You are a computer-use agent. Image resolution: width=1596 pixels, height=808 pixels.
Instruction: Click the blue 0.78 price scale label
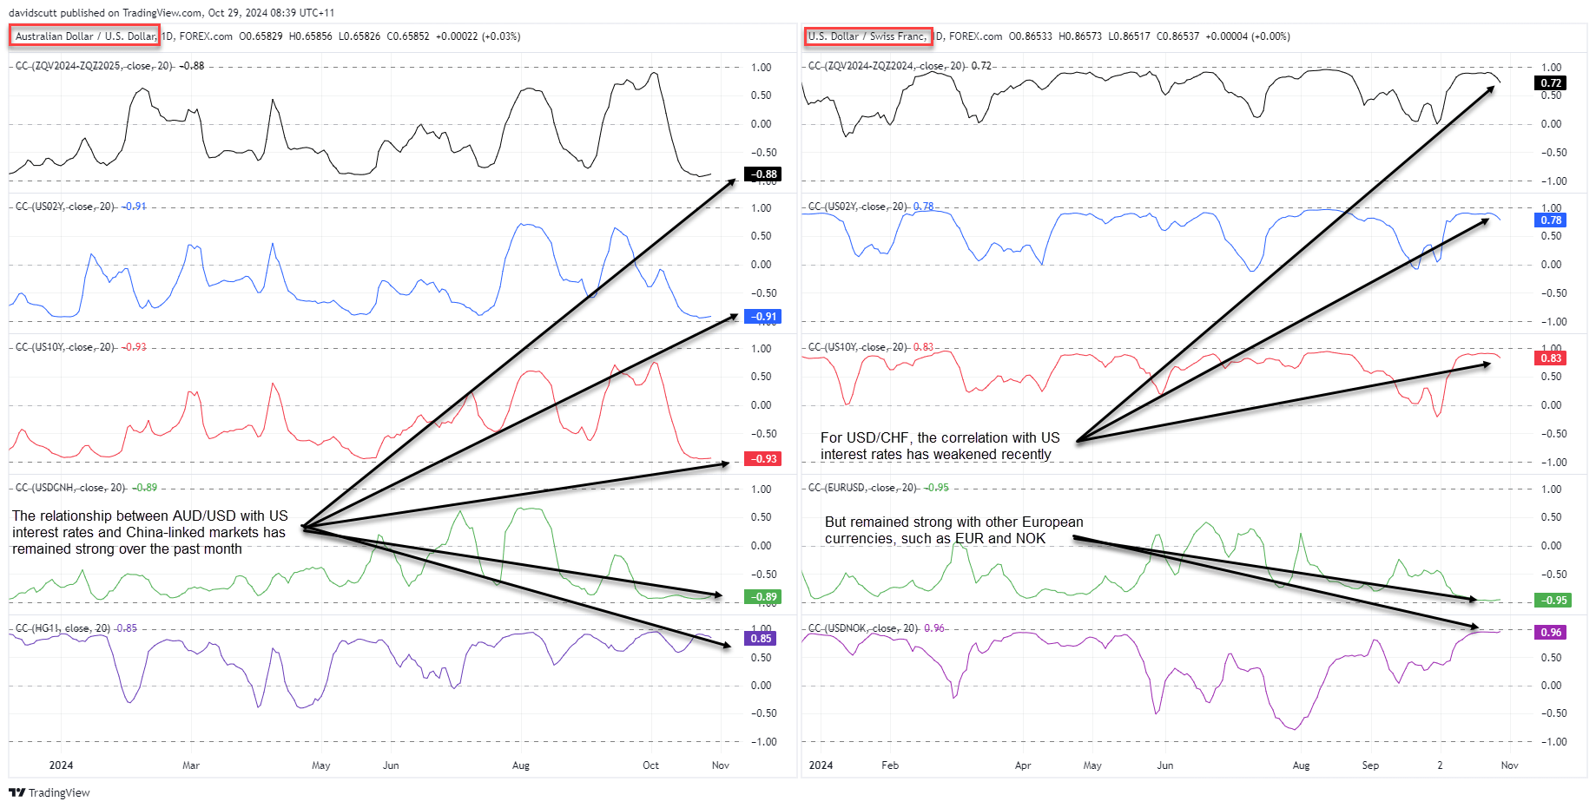1551,220
